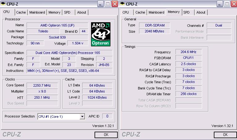The image size is (237, 140).
Task: Click the Level 2 '1024 KBytes' value
Action: pos(97,97)
